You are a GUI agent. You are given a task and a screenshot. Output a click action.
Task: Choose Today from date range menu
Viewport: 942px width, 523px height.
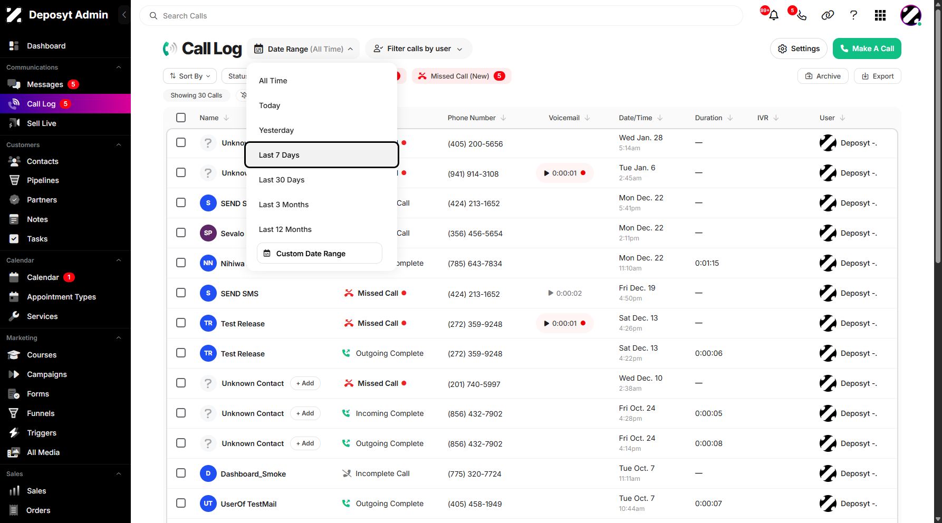pos(322,105)
